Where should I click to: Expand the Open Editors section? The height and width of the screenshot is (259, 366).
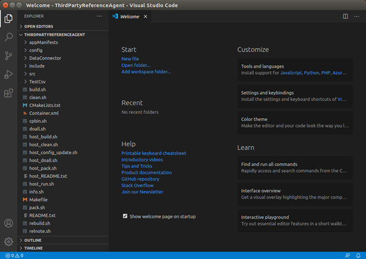pos(63,26)
